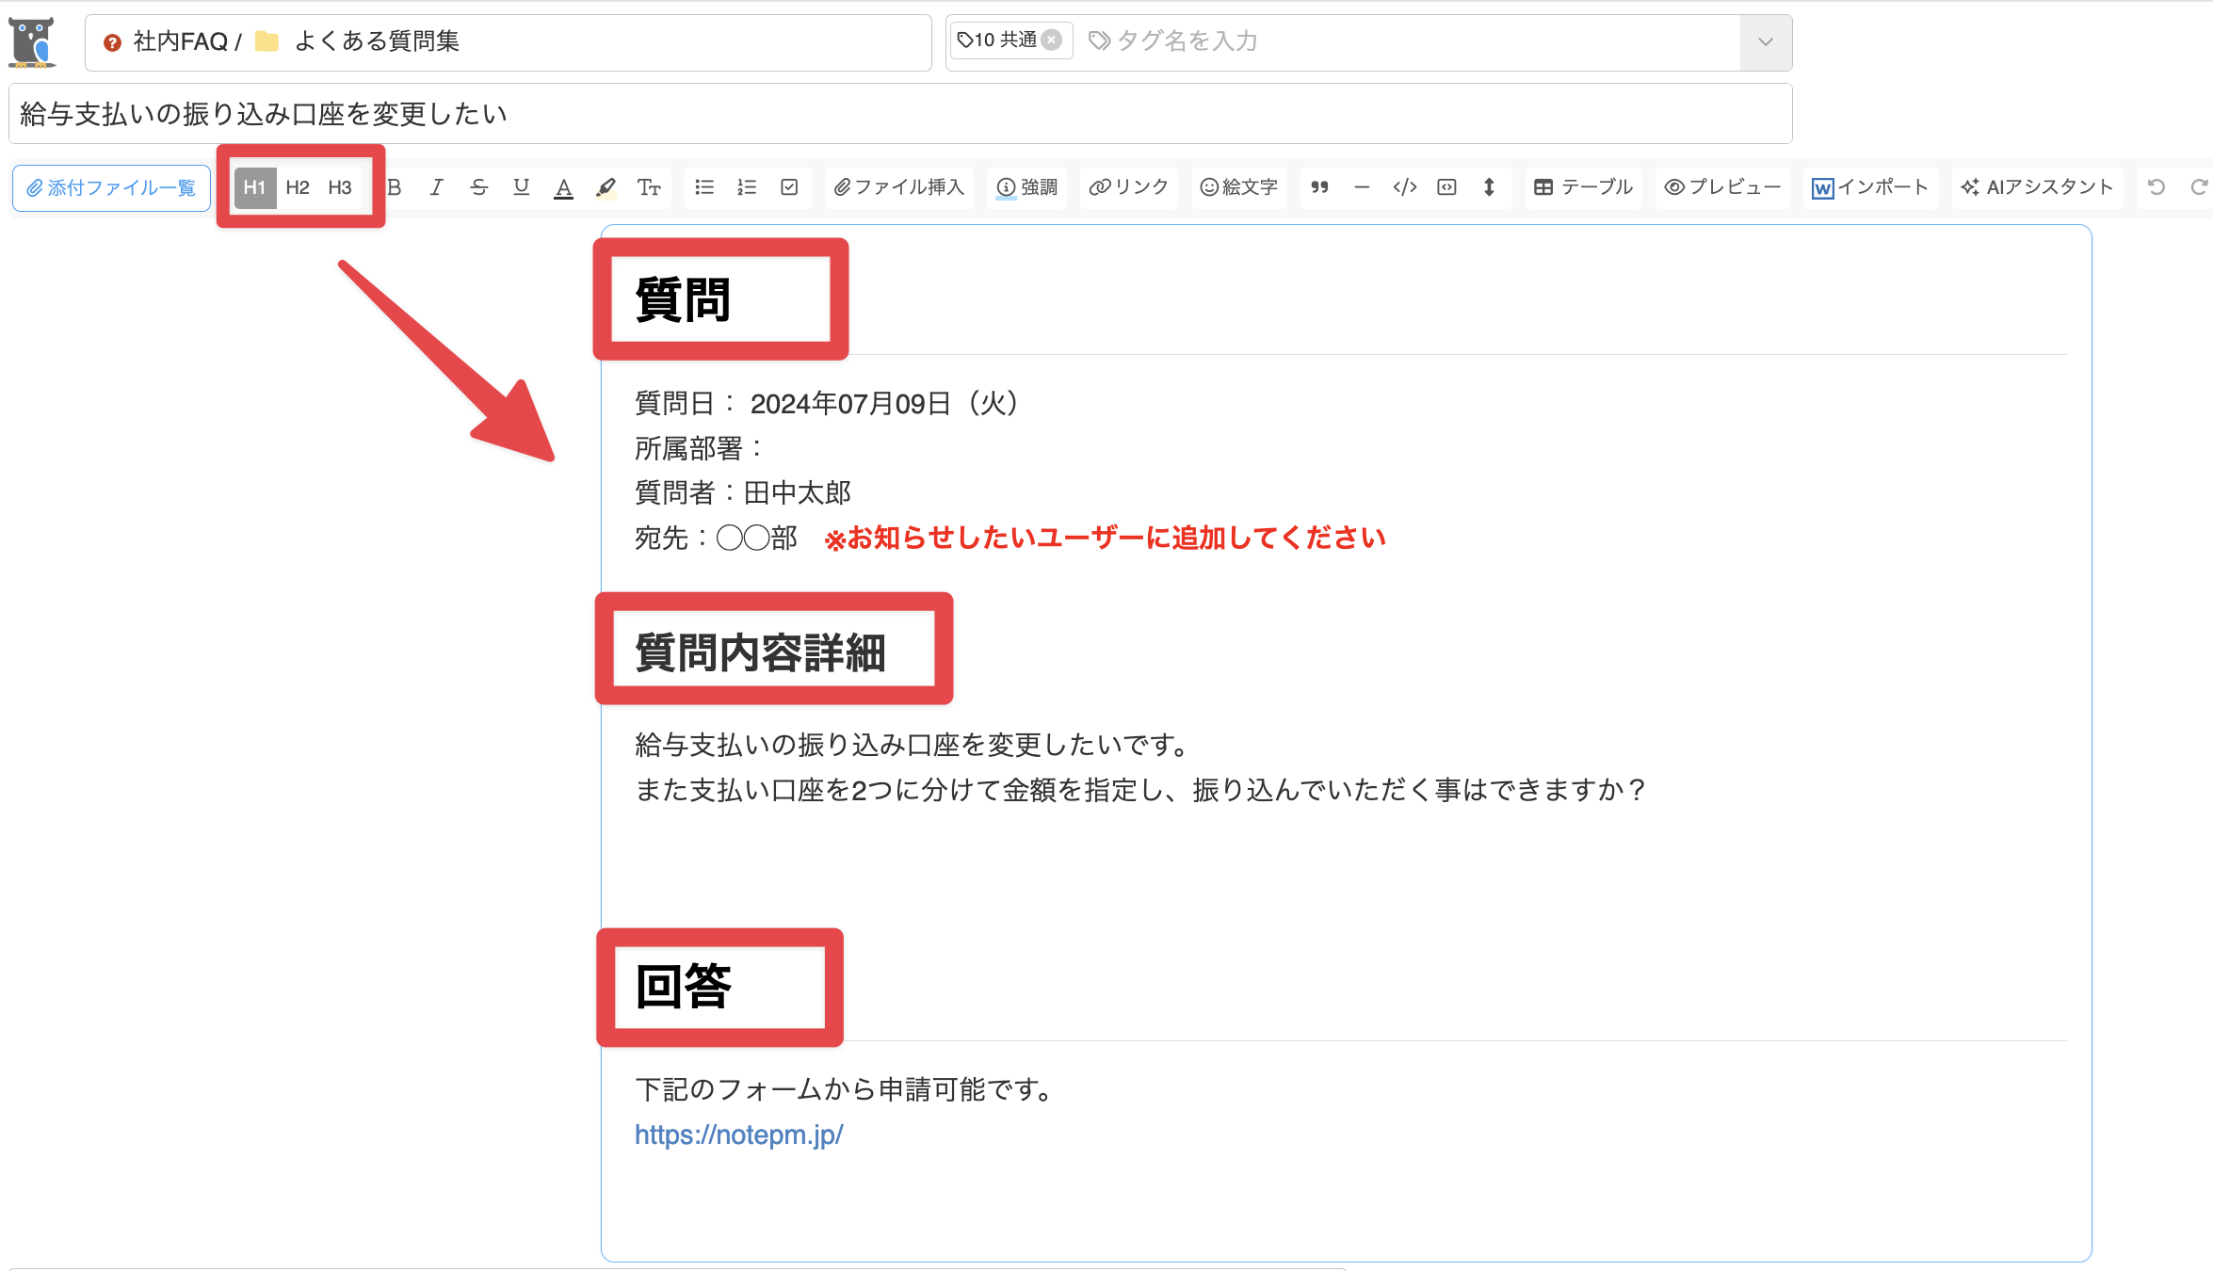Image resolution: width=2213 pixels, height=1271 pixels.
Task: Open the text size options
Action: [x=649, y=187]
